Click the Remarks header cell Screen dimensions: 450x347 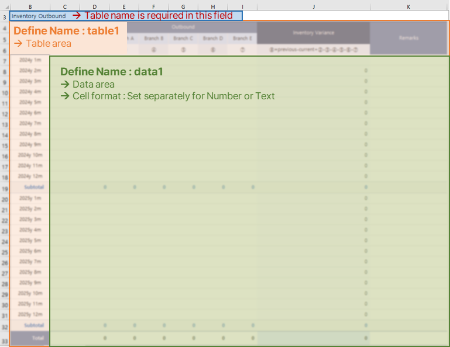(408, 38)
